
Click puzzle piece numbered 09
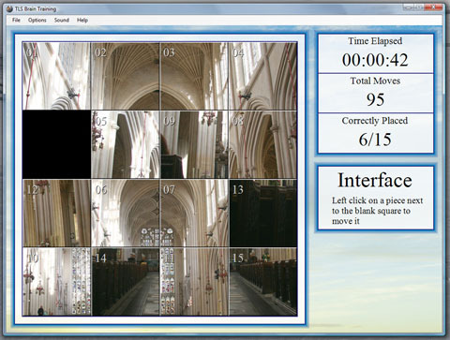pos(194,144)
